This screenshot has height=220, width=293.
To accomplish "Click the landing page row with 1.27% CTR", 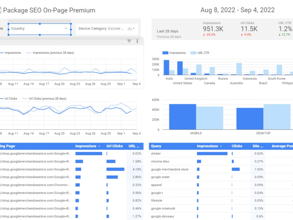I will (x=71, y=216).
